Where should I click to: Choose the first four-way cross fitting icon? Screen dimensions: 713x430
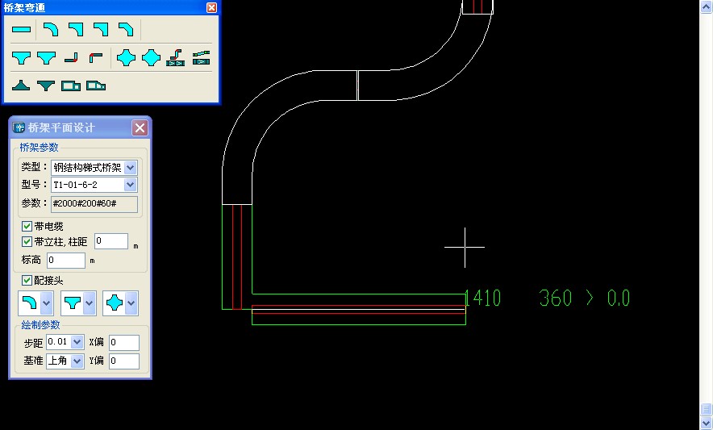coord(125,58)
